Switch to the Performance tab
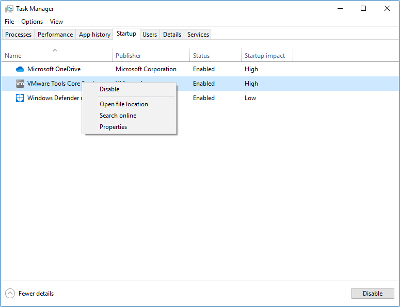 coord(55,35)
